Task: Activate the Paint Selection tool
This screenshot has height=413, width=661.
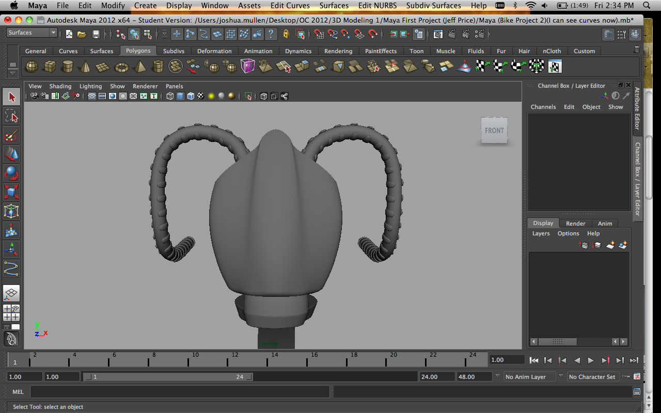Action: [11, 136]
